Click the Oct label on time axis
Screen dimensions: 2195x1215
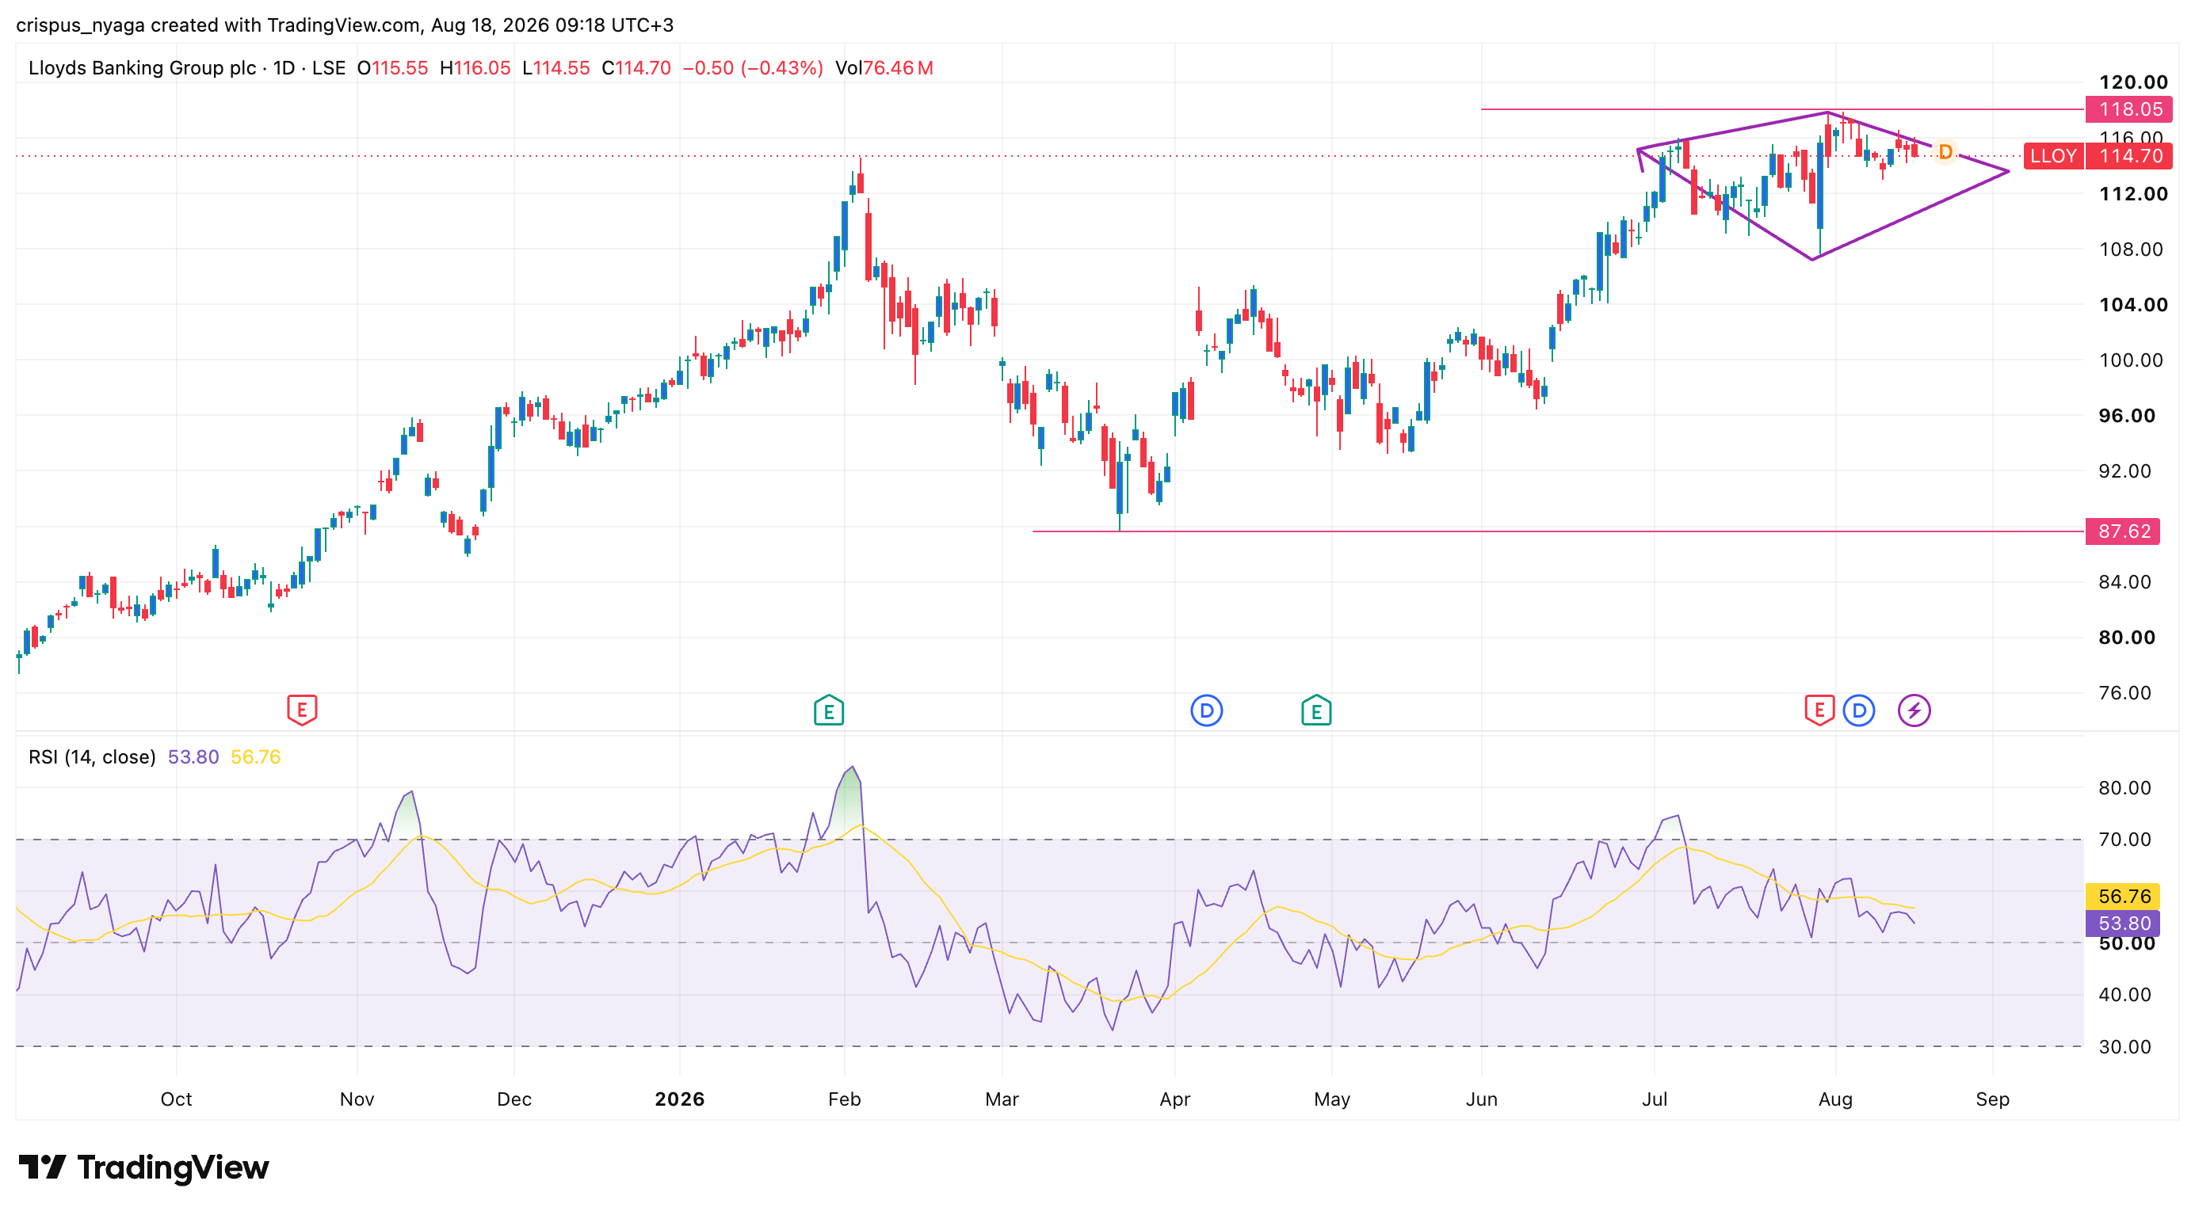(177, 1099)
